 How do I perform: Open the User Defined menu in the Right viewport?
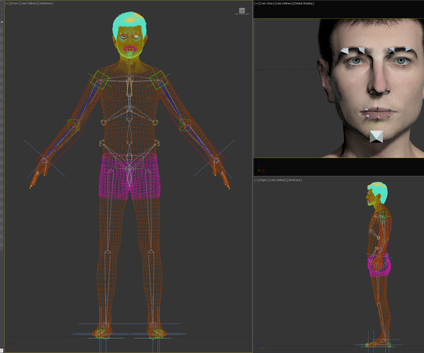(278, 180)
